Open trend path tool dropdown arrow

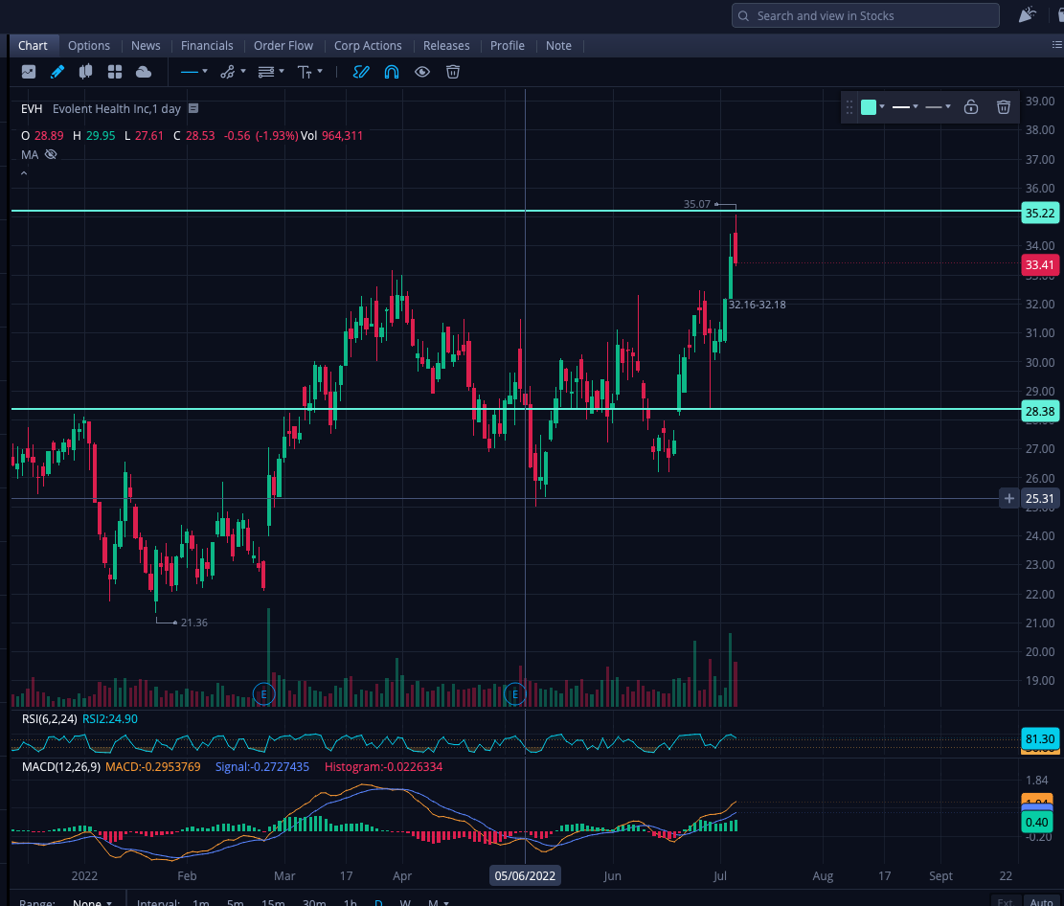point(243,71)
